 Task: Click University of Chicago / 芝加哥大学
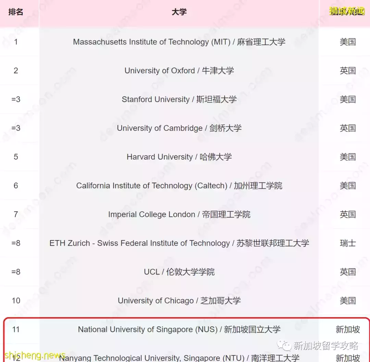(179, 301)
